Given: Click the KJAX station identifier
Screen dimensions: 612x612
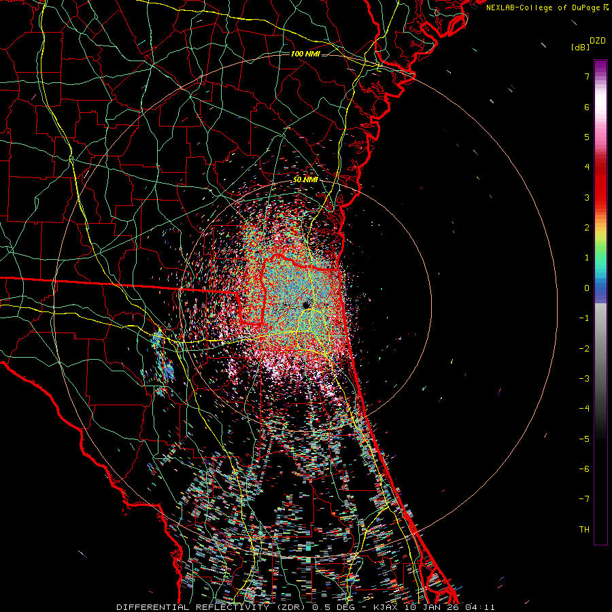Looking at the screenshot, I should [x=386, y=607].
